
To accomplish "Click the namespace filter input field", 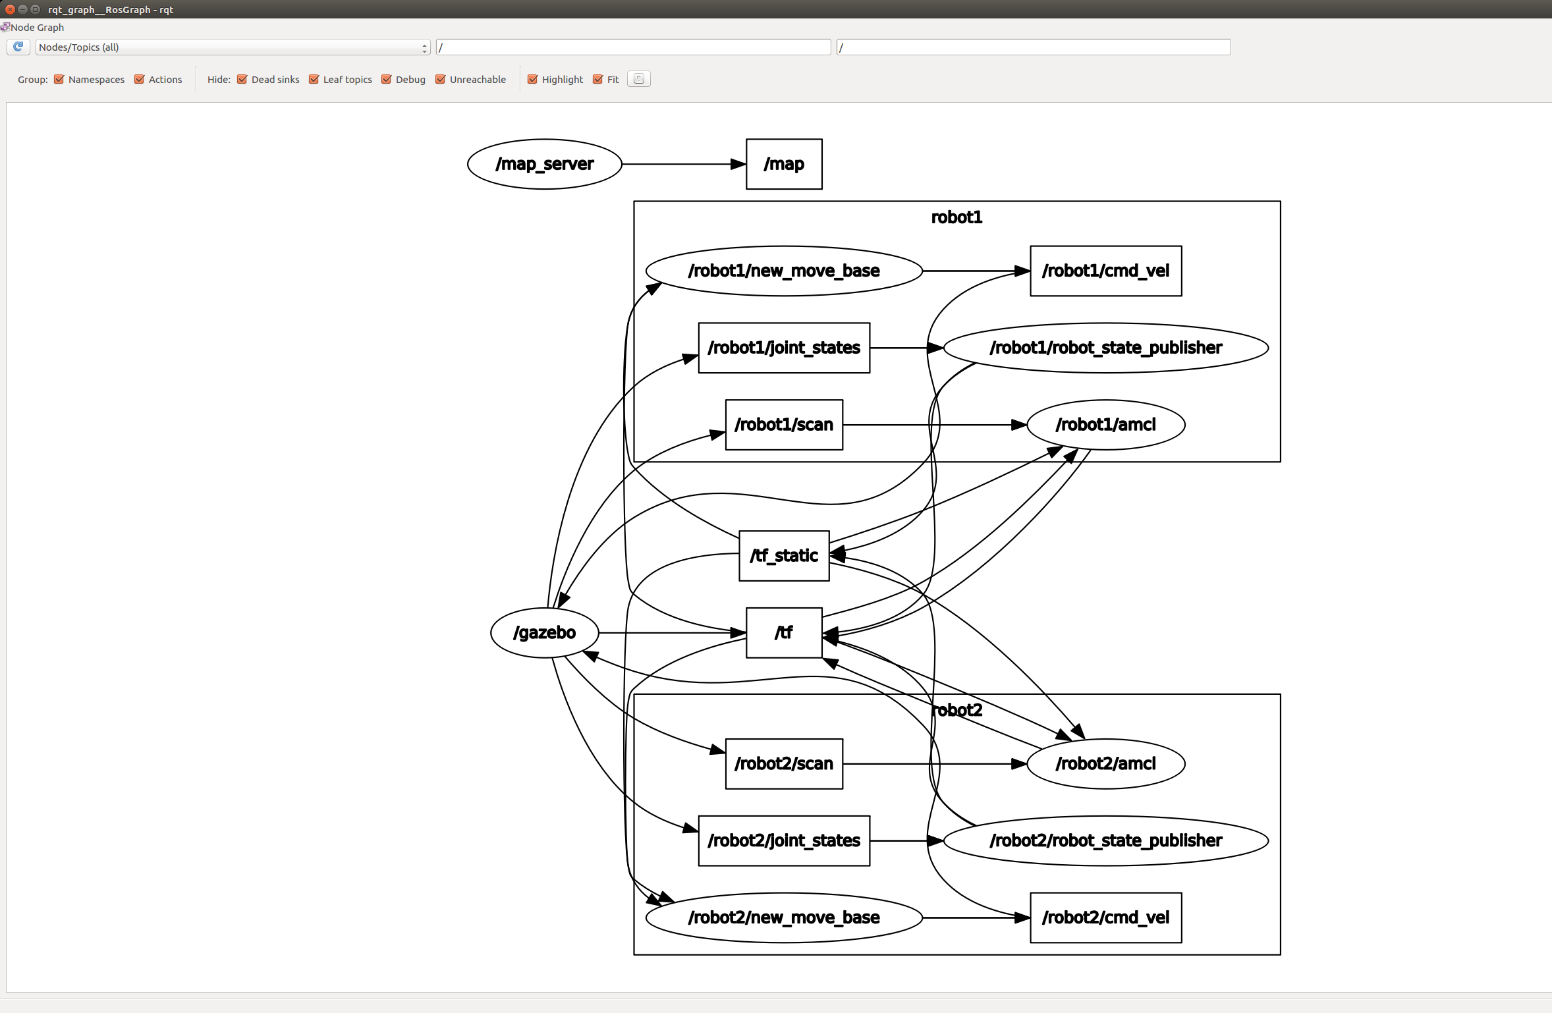I will tap(634, 46).
